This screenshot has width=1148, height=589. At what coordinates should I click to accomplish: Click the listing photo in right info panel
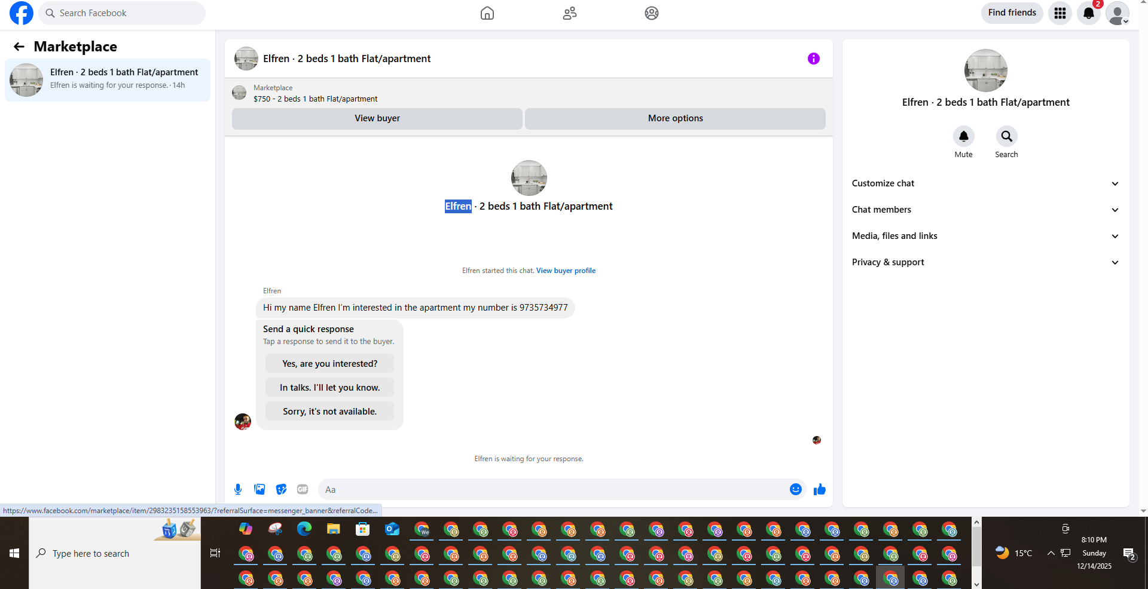tap(986, 70)
